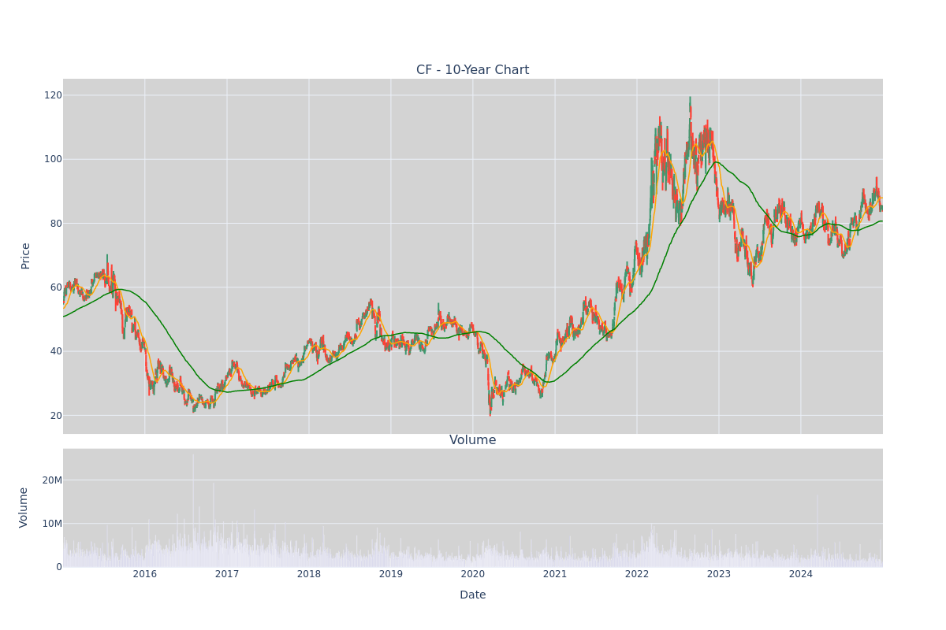Pick the 2021 date tick label

click(x=555, y=574)
